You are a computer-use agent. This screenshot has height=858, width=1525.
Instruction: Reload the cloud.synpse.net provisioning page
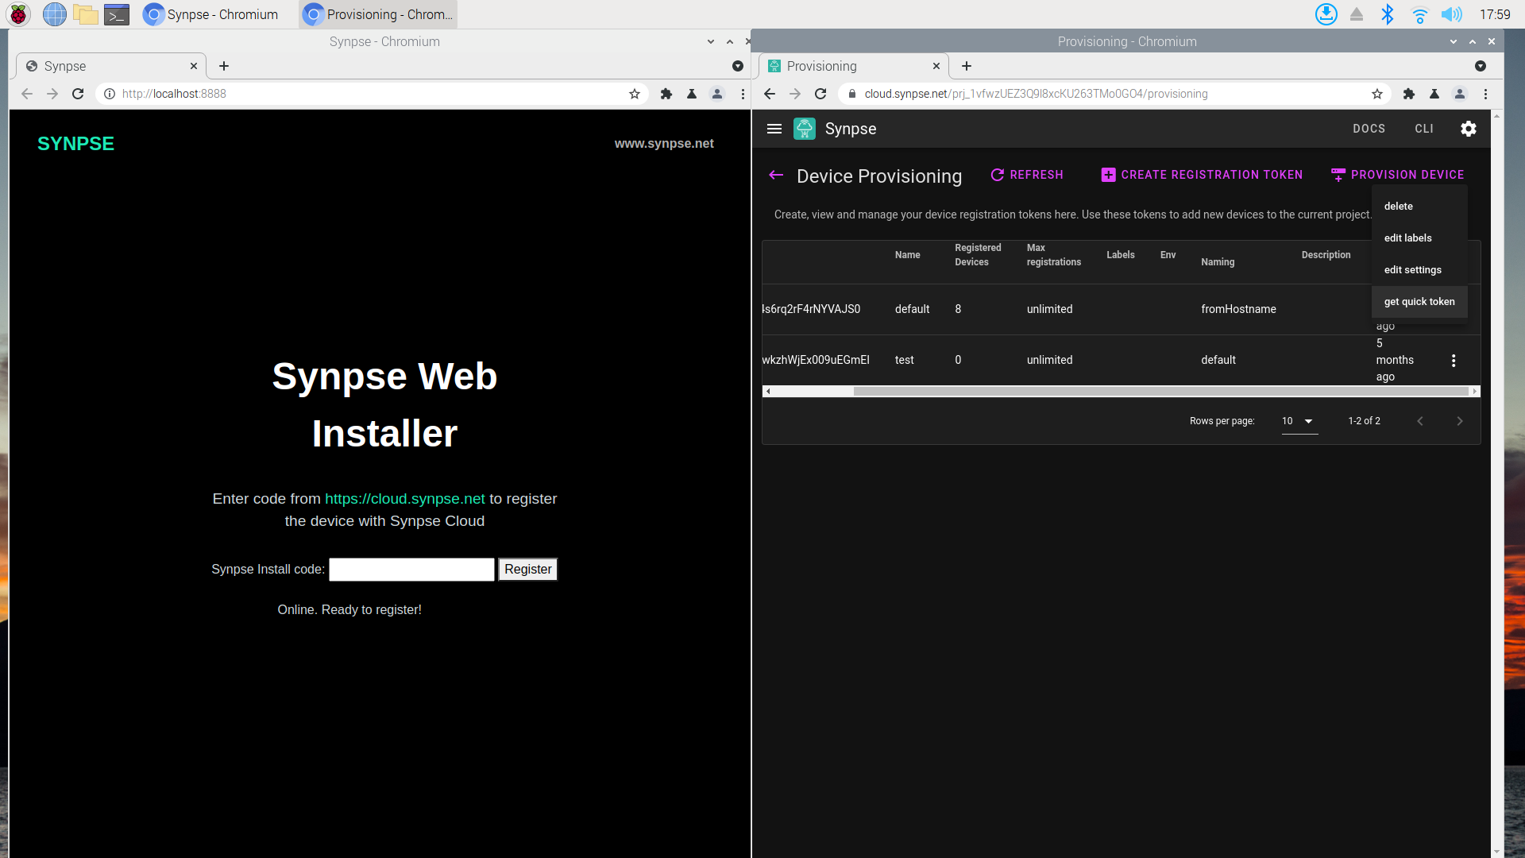coord(820,94)
